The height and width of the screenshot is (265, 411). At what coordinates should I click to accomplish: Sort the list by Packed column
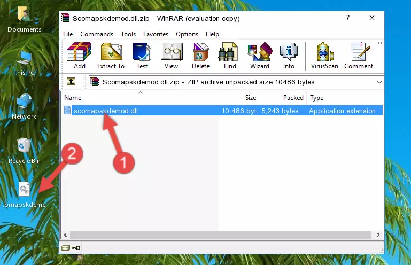pyautogui.click(x=283, y=98)
